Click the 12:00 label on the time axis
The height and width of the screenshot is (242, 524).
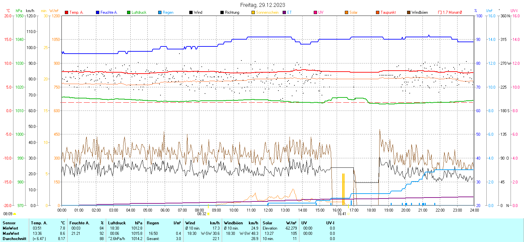(x=268, y=210)
